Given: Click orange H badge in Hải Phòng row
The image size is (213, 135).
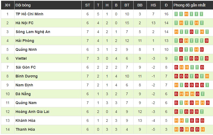Looking at the screenshot, I should click(186, 41).
